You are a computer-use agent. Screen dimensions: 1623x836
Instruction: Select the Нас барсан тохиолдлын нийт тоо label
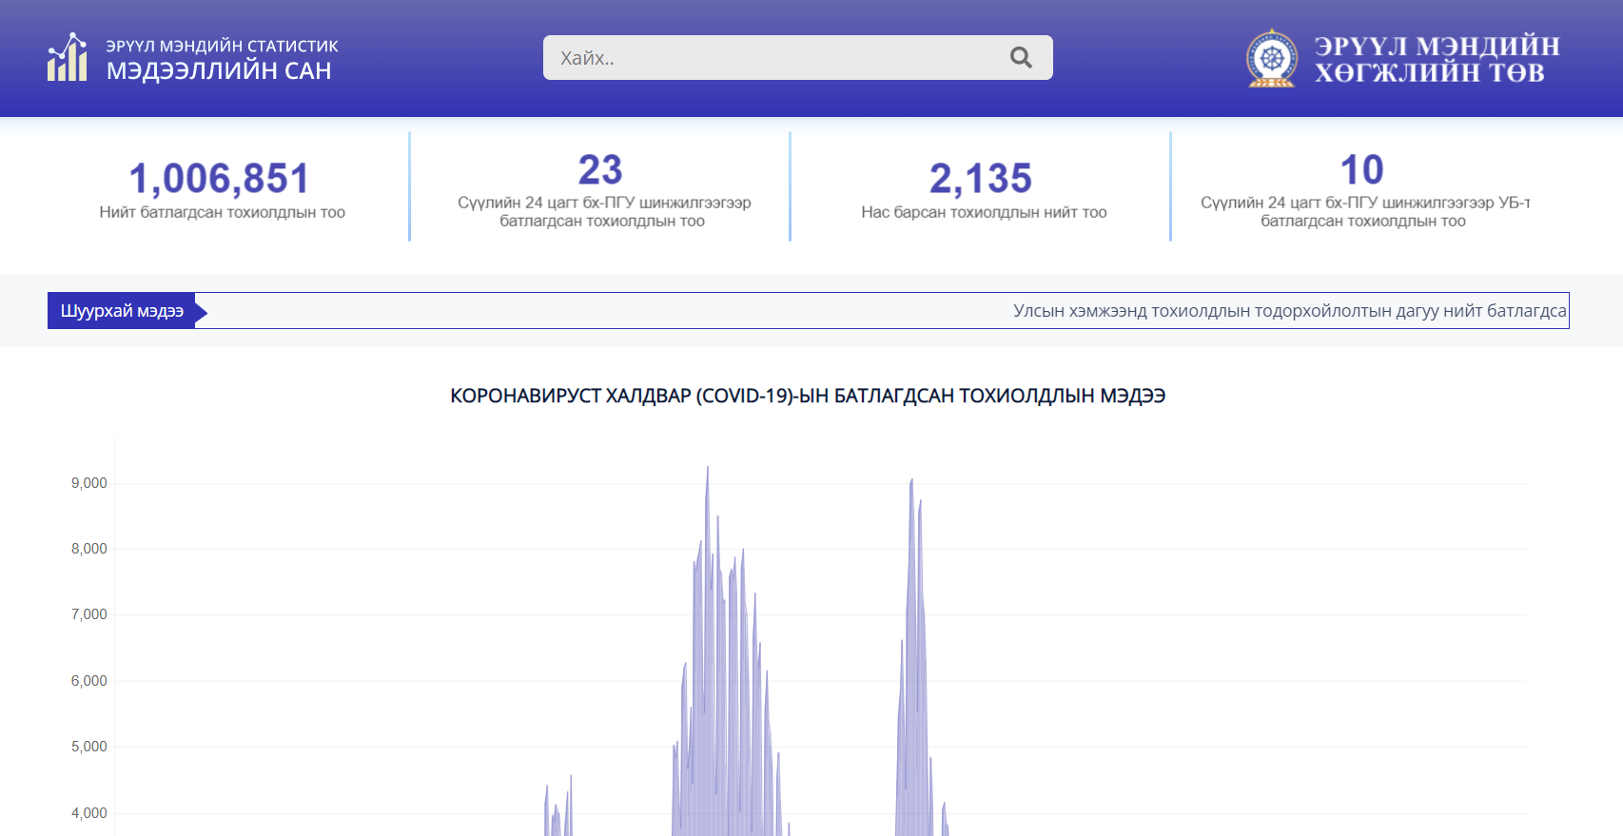(x=984, y=212)
